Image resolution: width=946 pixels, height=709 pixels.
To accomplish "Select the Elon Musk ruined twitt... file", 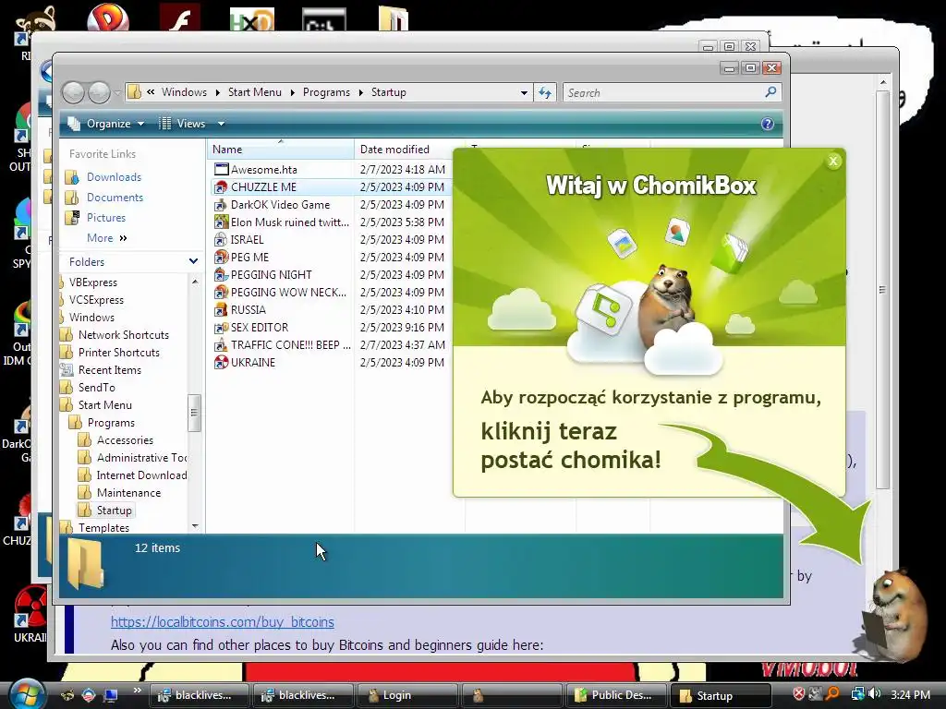I will pos(281,222).
